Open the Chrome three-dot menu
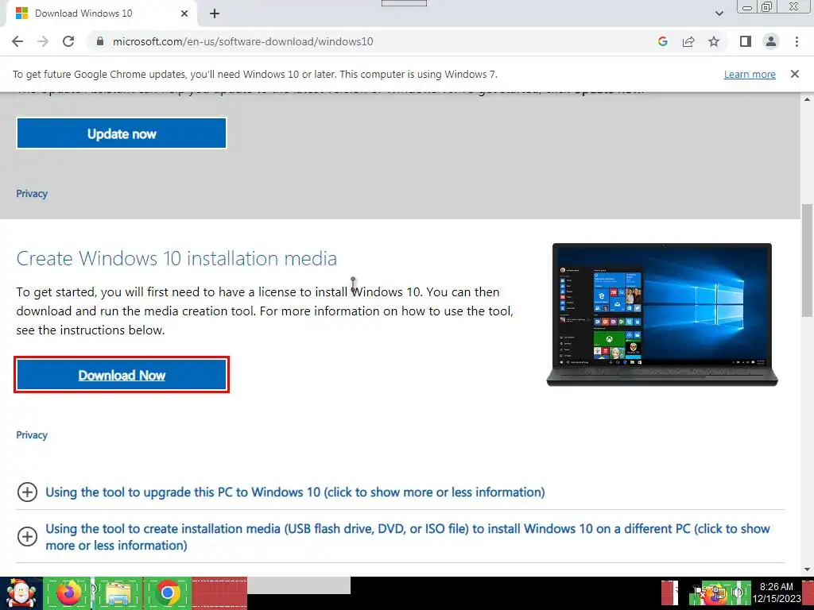Screen dimensions: 814x610 click(x=797, y=41)
